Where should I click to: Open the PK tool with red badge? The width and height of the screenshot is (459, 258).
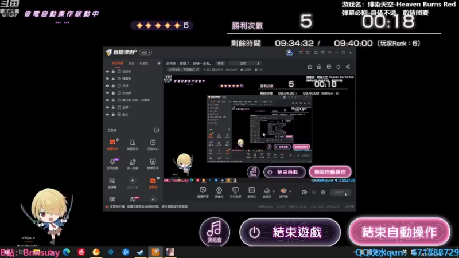point(133,200)
